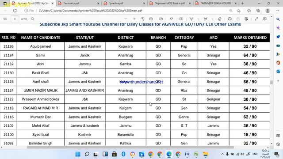Screen dimensions: 283x159
Task: Open the find-in-PDF search icon
Action: point(32,19)
